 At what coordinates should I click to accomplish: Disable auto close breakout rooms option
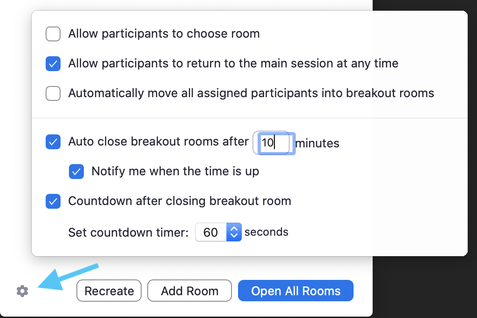click(53, 142)
